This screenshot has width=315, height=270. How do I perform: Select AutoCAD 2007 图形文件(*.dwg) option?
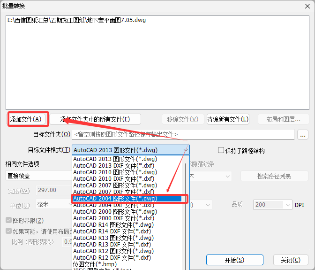[127, 185]
